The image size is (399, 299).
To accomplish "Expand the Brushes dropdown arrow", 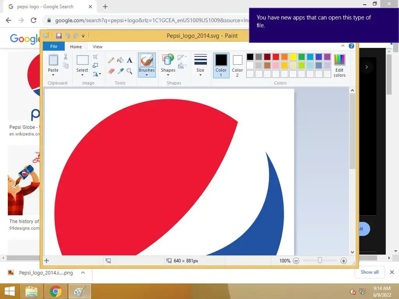I will tap(147, 75).
